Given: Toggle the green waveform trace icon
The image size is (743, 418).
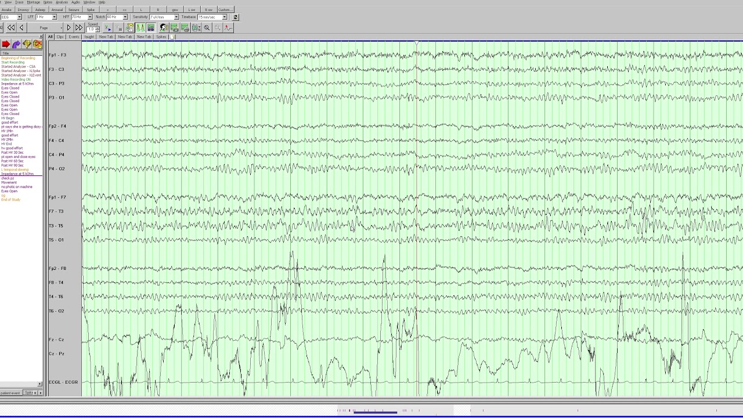Looking at the screenshot, I should (x=140, y=28).
